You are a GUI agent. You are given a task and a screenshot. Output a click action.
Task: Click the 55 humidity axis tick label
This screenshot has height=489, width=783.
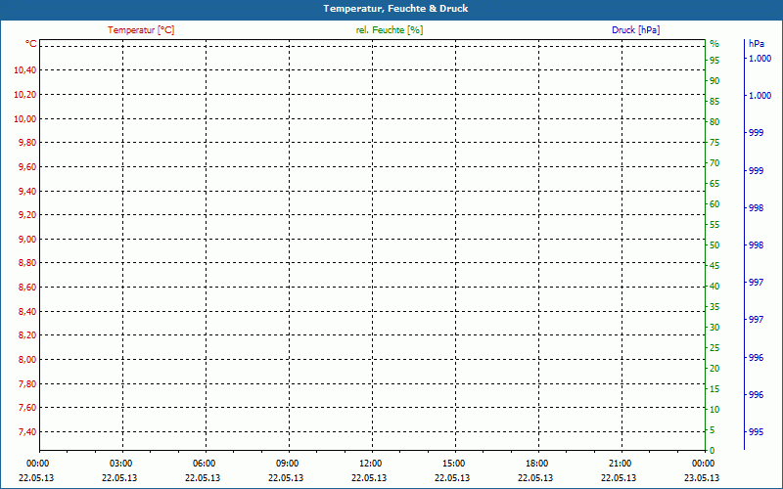[x=714, y=225]
